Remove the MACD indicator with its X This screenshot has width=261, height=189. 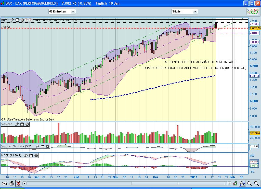(36, 156)
